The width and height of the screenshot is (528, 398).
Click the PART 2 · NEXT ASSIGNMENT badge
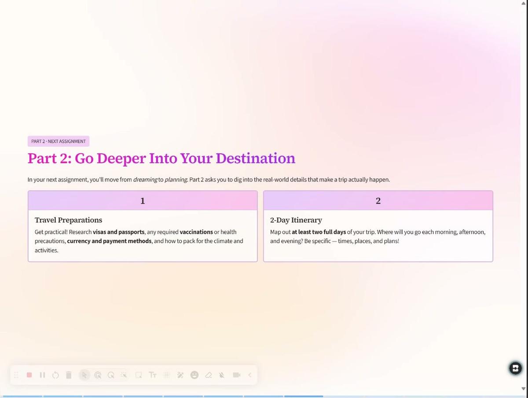59,141
